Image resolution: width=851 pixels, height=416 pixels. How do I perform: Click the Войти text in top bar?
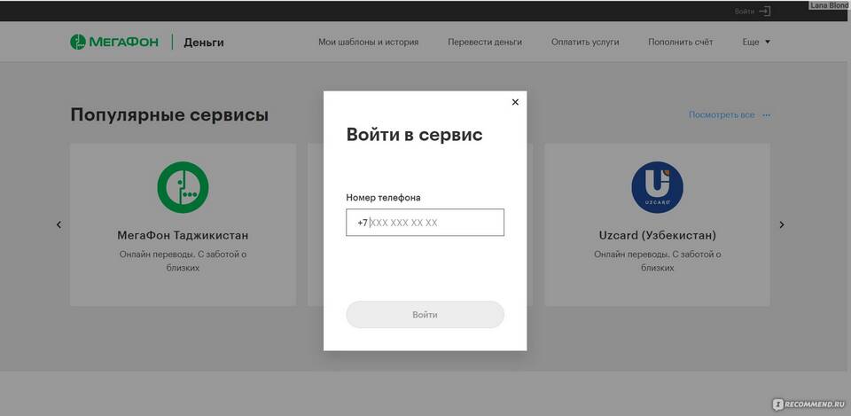pyautogui.click(x=745, y=12)
